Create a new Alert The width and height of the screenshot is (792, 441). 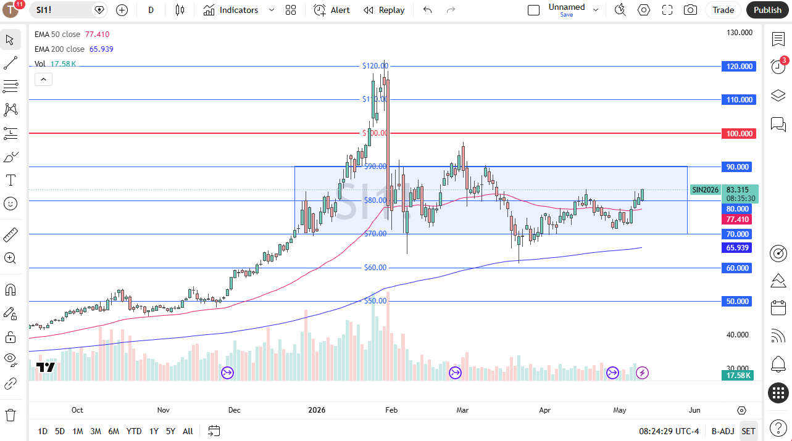(x=331, y=10)
